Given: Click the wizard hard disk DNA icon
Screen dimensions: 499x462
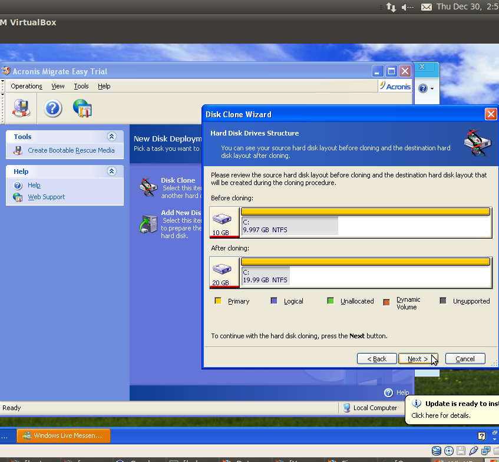Looking at the screenshot, I should (477, 143).
